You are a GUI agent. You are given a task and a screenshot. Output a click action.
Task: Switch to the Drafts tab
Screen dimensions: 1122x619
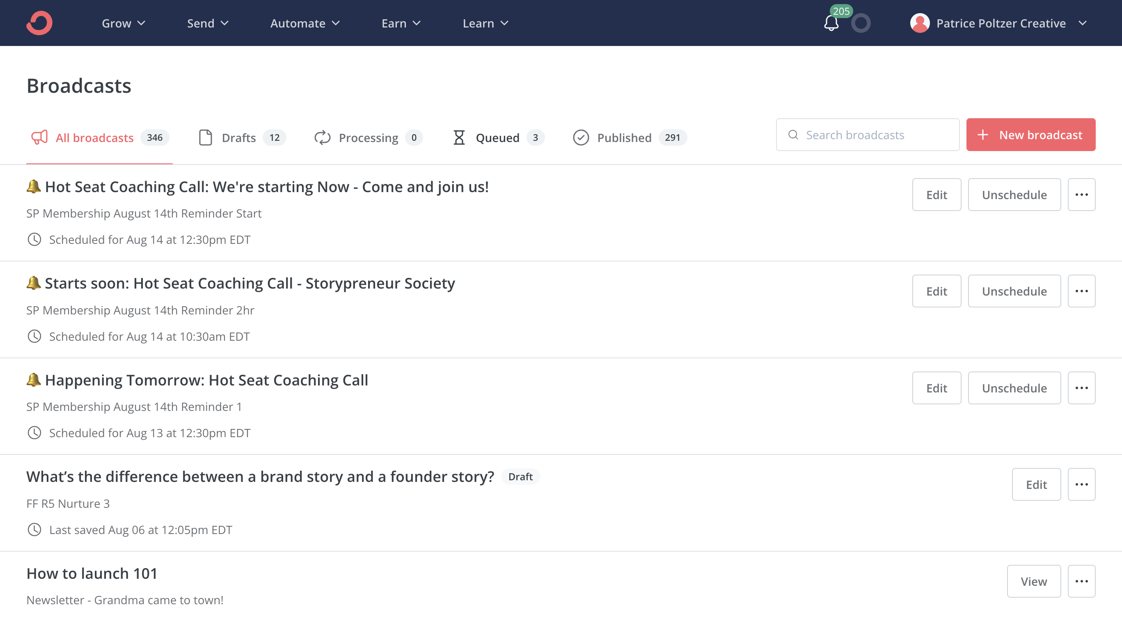(242, 138)
